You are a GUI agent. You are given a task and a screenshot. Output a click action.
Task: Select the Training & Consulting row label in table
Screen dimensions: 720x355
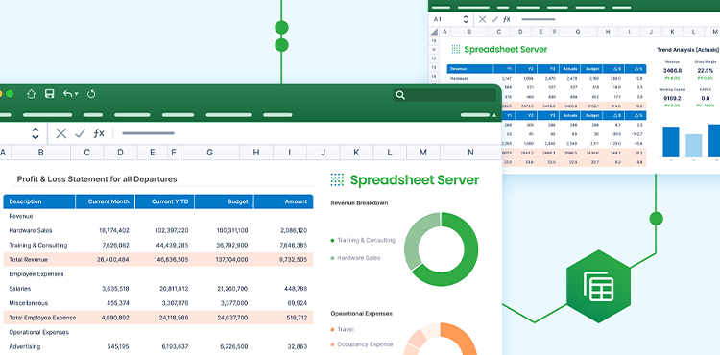(38, 245)
